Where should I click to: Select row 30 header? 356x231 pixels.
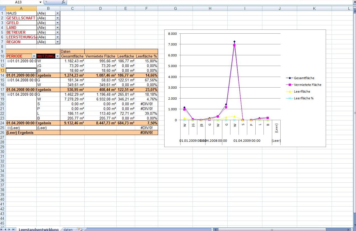(3, 152)
